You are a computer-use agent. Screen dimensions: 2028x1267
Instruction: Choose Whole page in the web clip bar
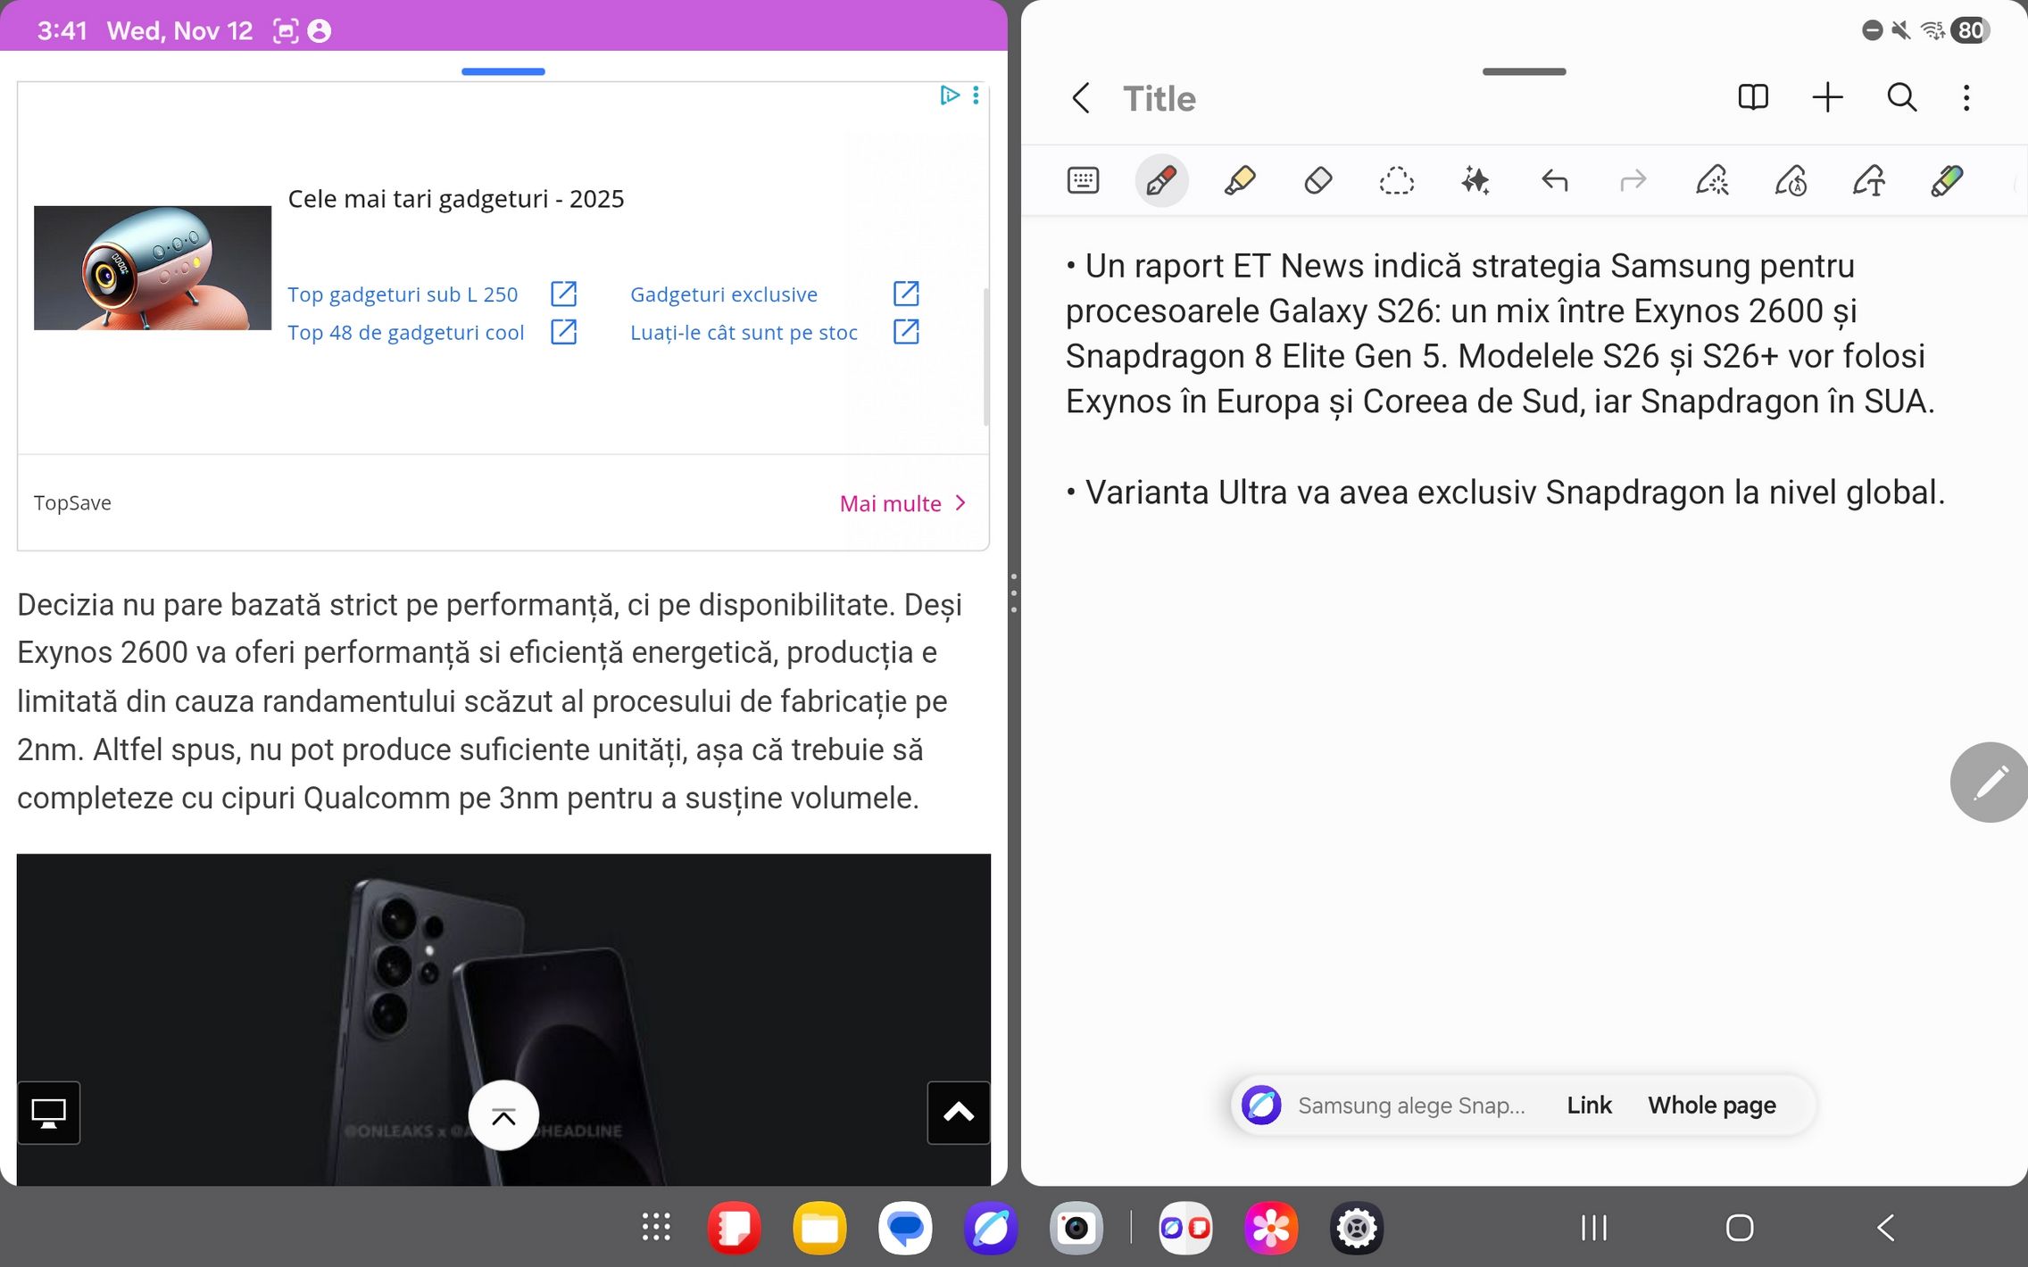[x=1711, y=1106]
